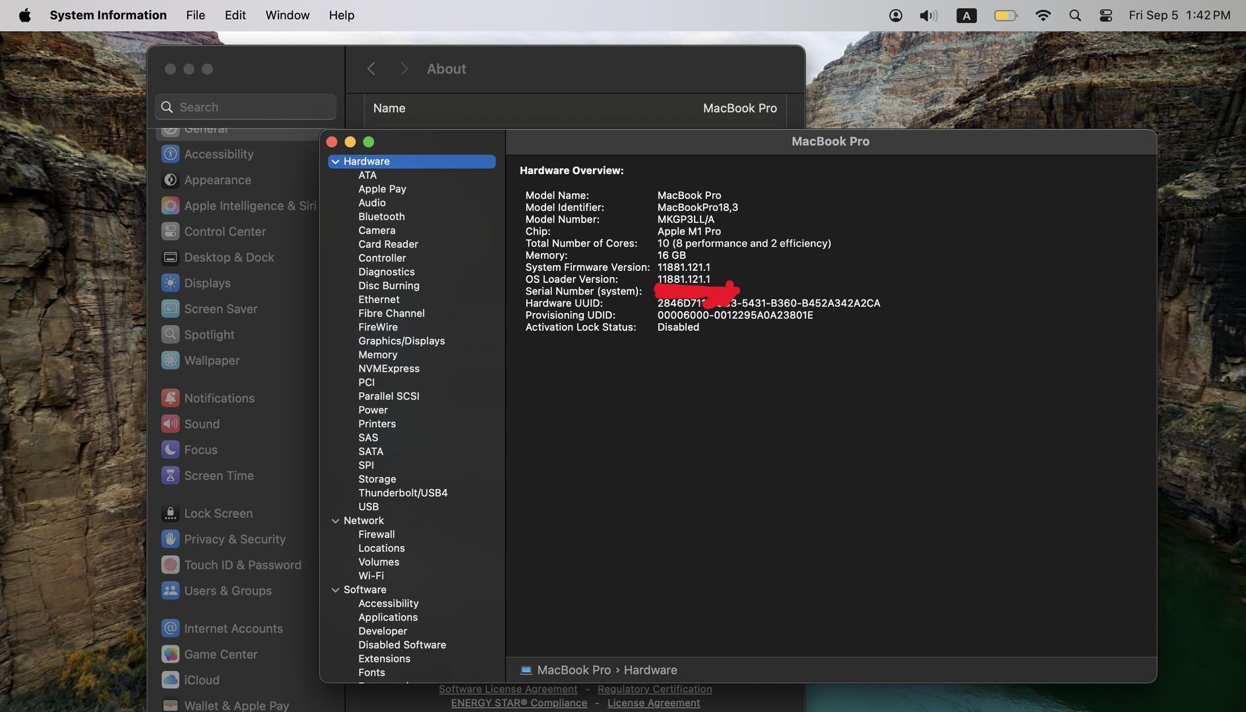Open the volume control in menu bar
This screenshot has height=712, width=1246.
click(928, 15)
